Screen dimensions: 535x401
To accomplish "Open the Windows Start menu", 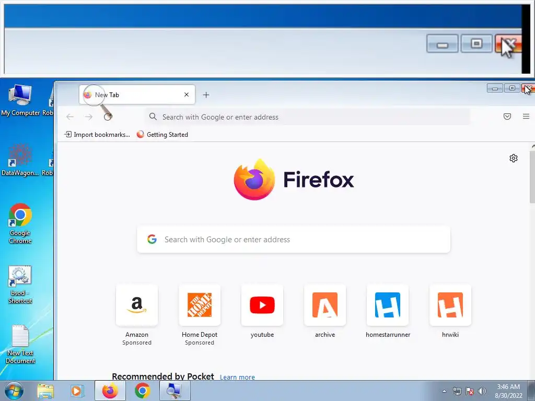I will [x=14, y=391].
